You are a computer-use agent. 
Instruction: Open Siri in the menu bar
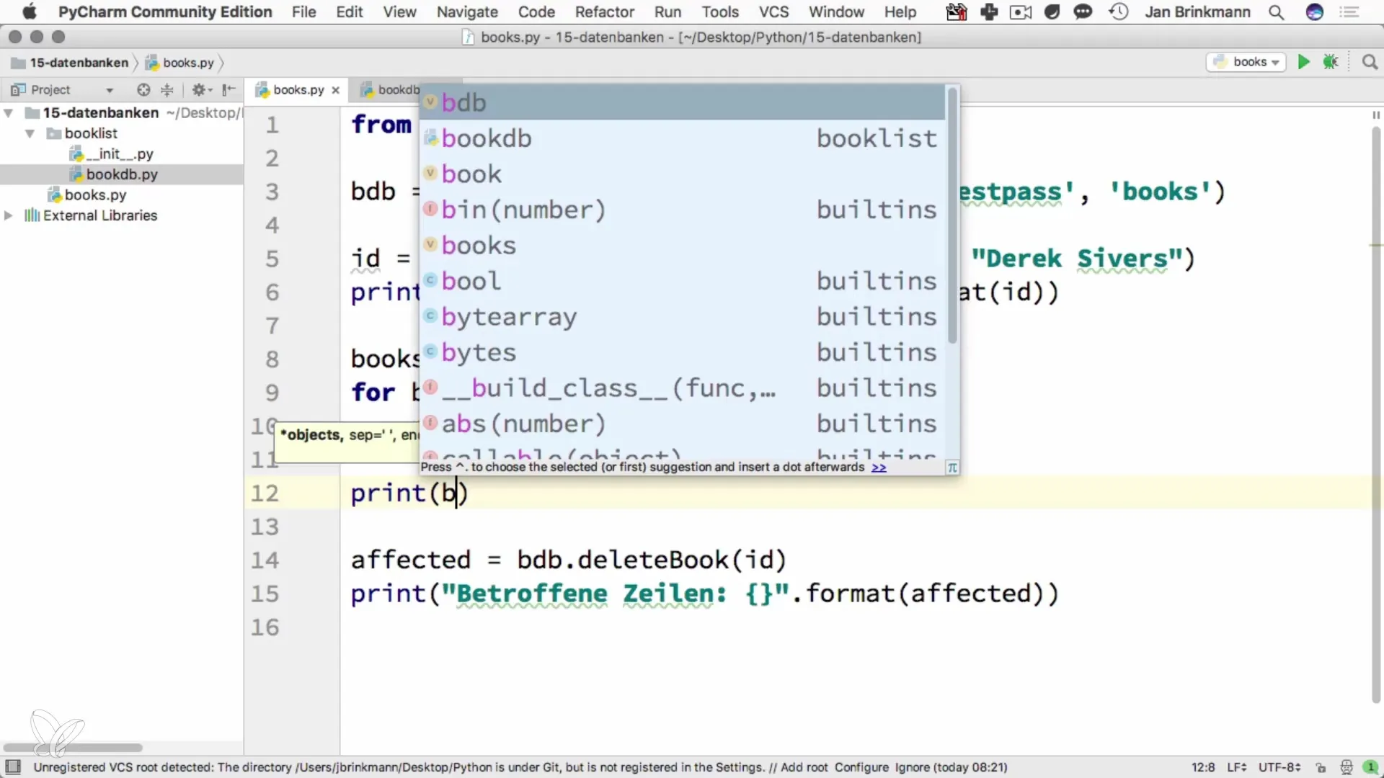(x=1315, y=12)
